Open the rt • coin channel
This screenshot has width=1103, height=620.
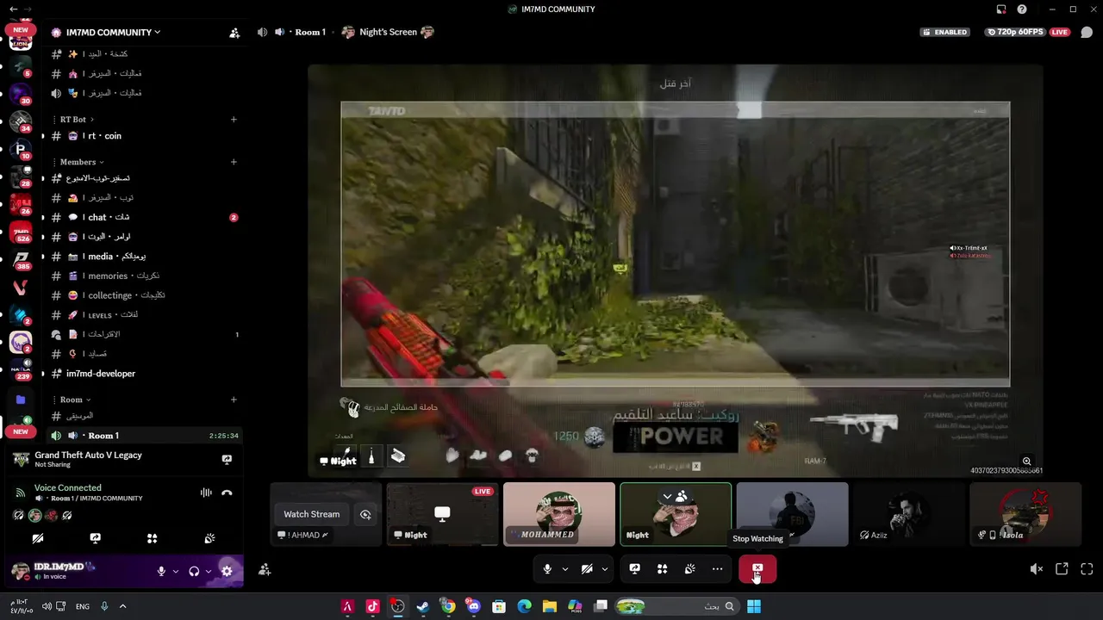[144, 136]
